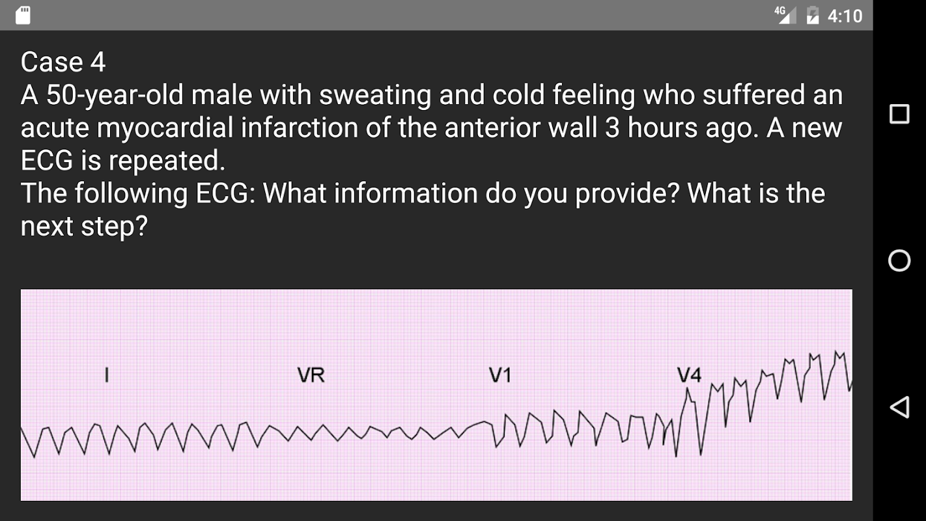Tap the 'ECG is repeated.' sentence
Viewport: 926px width, 521px height.
pos(122,160)
